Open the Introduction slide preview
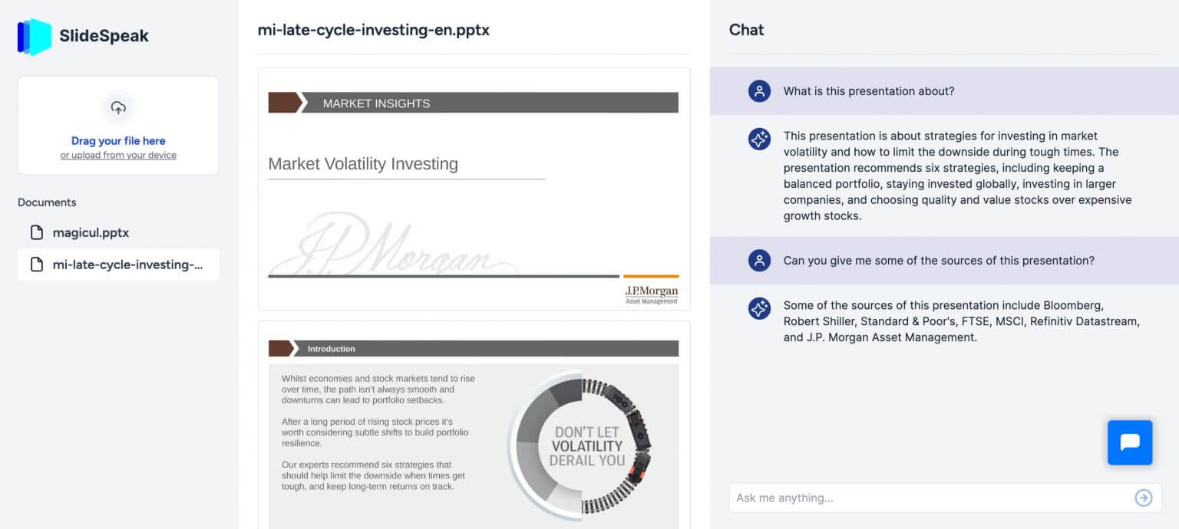 point(474,426)
